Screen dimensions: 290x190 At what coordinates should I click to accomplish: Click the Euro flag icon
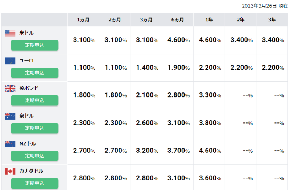(x=10, y=61)
